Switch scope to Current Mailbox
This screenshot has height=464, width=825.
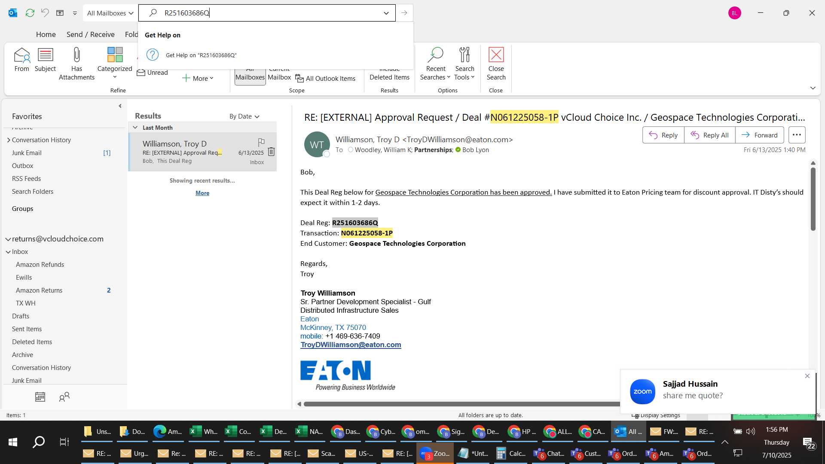click(x=279, y=76)
